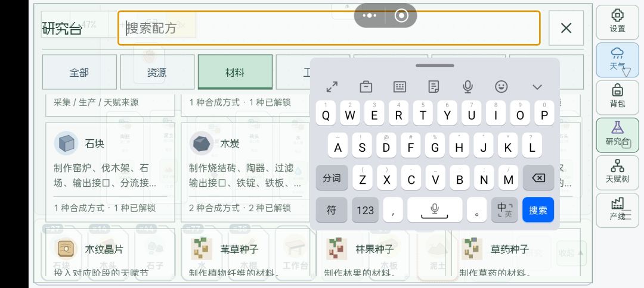Tap the Chinese period key

(477, 210)
